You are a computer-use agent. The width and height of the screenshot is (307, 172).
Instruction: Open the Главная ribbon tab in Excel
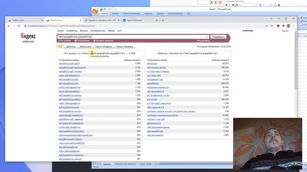105,14
